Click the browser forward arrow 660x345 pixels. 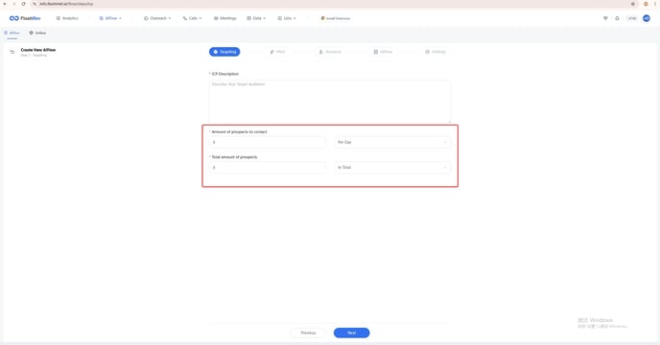[x=13, y=4]
